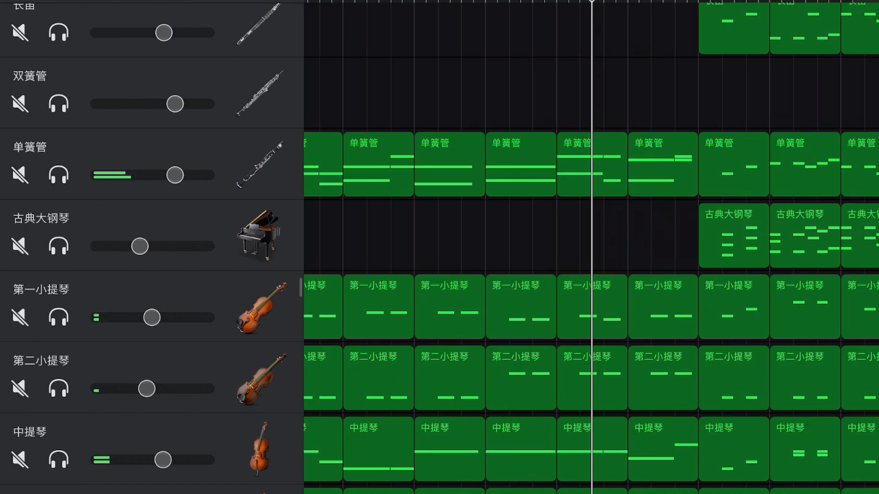Solo the 单簧管 track with headphones icon
Screen dimensions: 879x494
point(59,175)
